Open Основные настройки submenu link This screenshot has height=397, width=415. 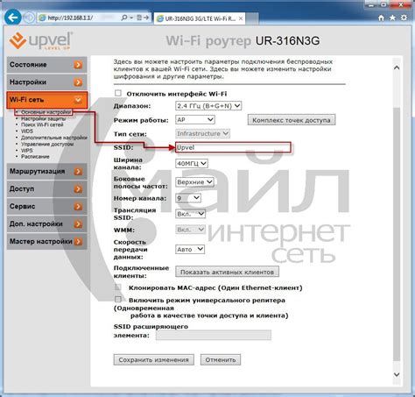pos(46,112)
